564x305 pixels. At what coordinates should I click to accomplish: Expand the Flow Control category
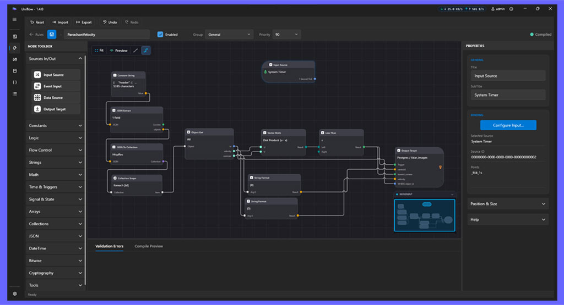click(56, 150)
